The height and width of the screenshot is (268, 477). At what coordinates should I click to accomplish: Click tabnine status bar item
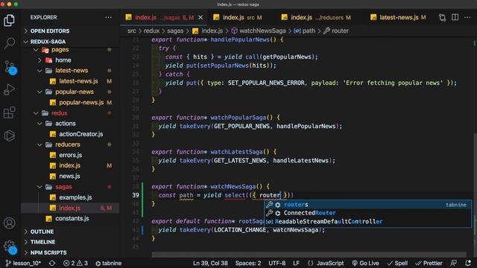[x=108, y=264]
